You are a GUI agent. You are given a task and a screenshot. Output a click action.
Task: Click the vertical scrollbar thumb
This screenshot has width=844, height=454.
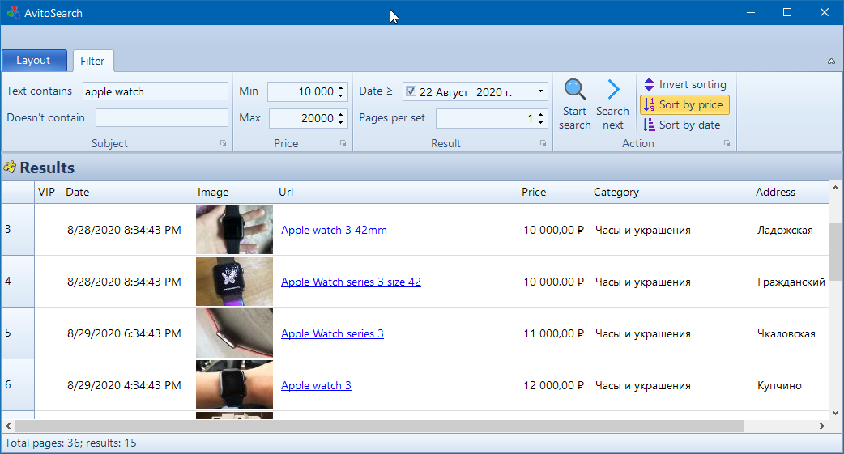click(x=835, y=251)
